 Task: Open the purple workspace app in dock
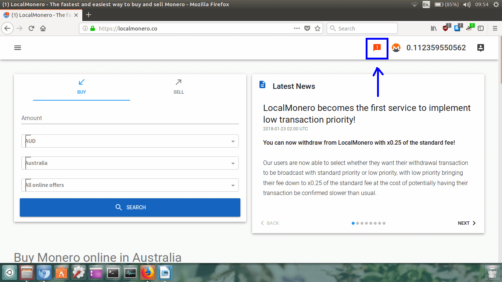pyautogui.click(x=96, y=273)
